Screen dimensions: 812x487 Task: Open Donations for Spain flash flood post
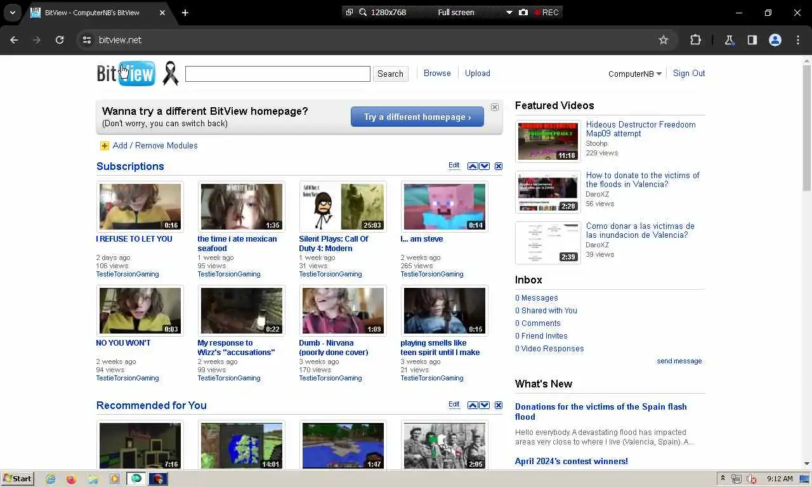(601, 412)
